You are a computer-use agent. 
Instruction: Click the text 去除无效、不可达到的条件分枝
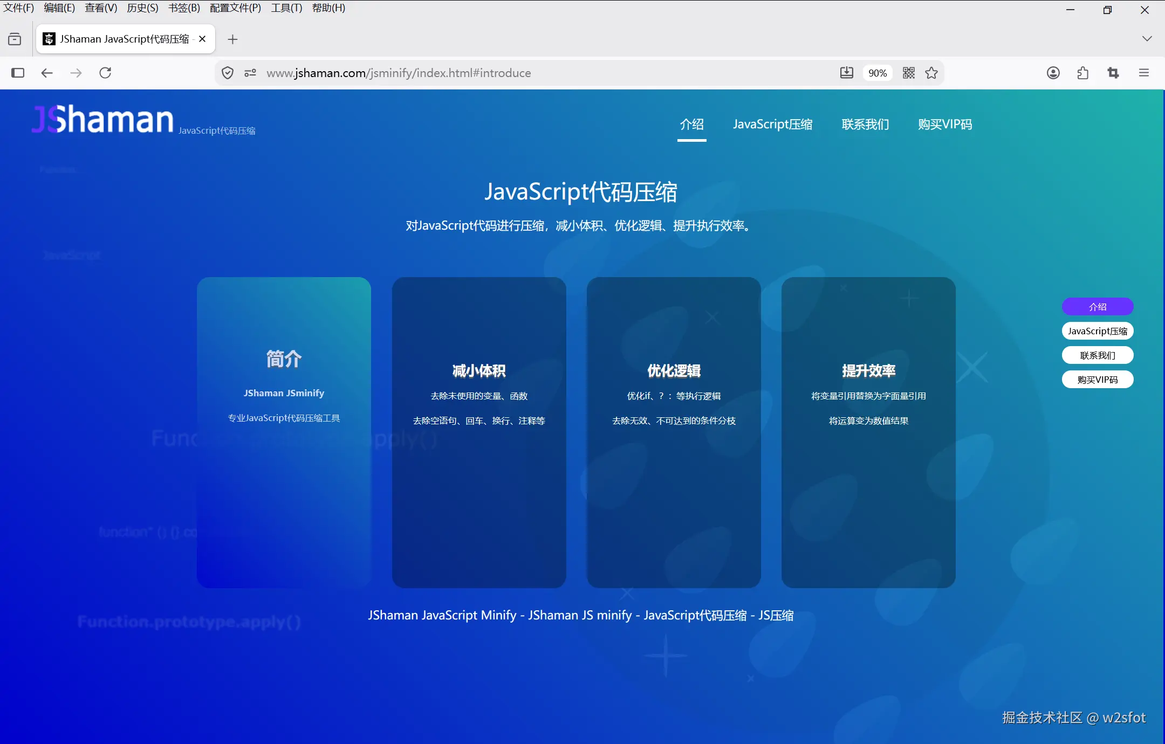pos(674,421)
